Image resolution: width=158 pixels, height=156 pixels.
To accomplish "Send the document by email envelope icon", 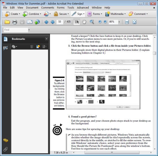I will [x=29, y=22].
